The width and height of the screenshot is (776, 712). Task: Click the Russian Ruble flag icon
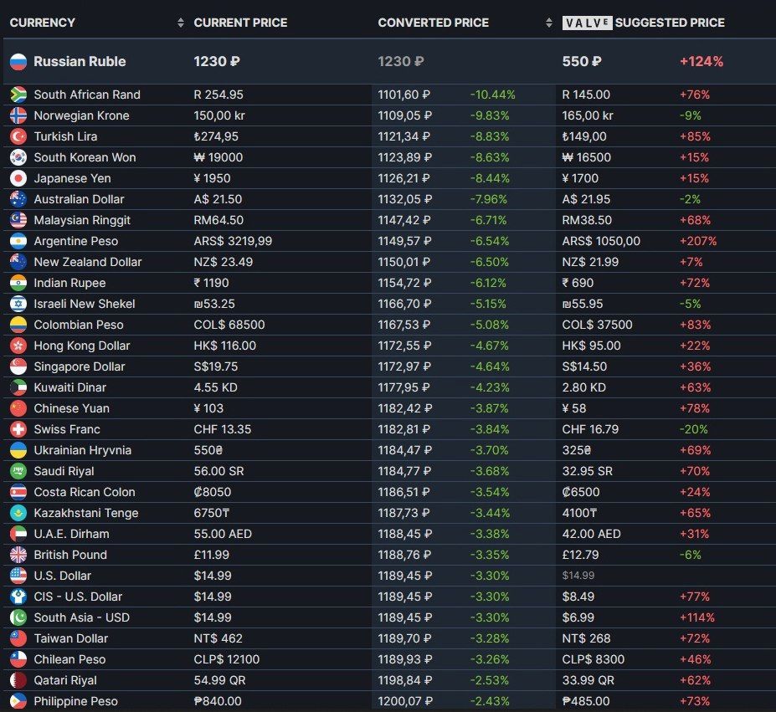point(18,61)
